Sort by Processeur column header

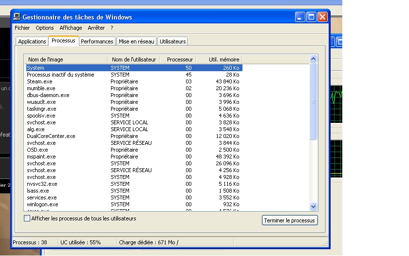(178, 59)
